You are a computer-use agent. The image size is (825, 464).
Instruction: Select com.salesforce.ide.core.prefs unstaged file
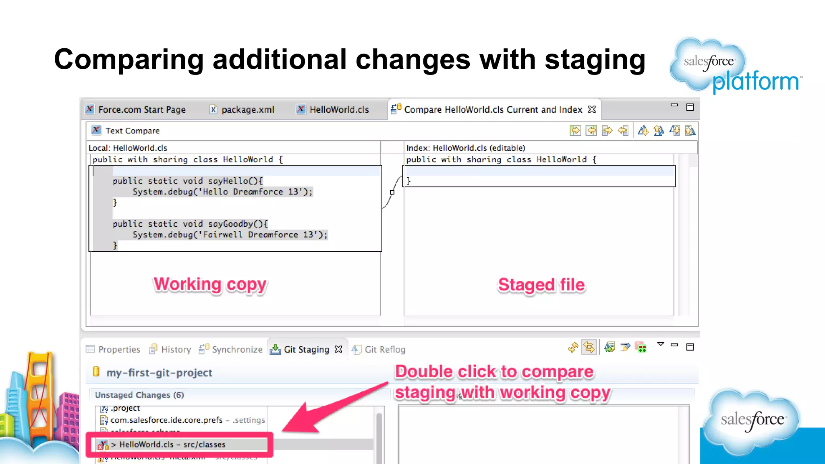pyautogui.click(x=182, y=420)
